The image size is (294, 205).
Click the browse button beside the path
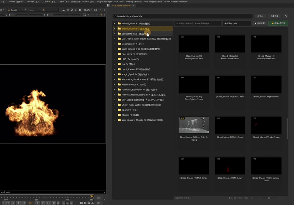click(x=260, y=16)
